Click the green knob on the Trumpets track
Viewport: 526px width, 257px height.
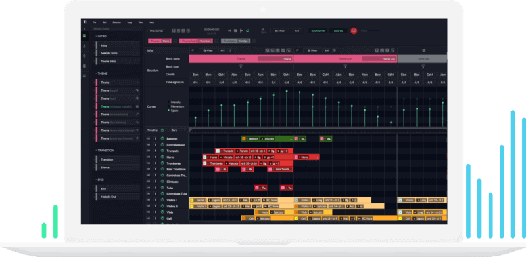(x=162, y=151)
